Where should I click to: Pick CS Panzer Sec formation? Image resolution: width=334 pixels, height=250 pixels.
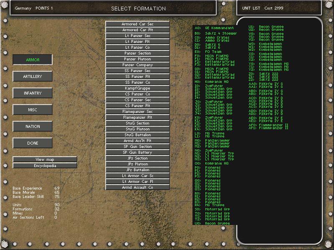(137, 100)
